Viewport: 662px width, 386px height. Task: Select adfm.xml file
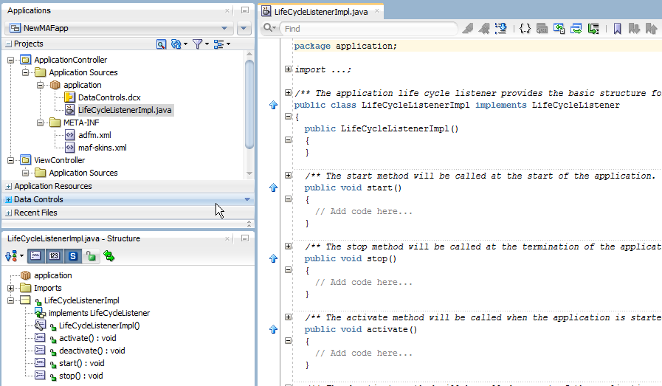94,135
